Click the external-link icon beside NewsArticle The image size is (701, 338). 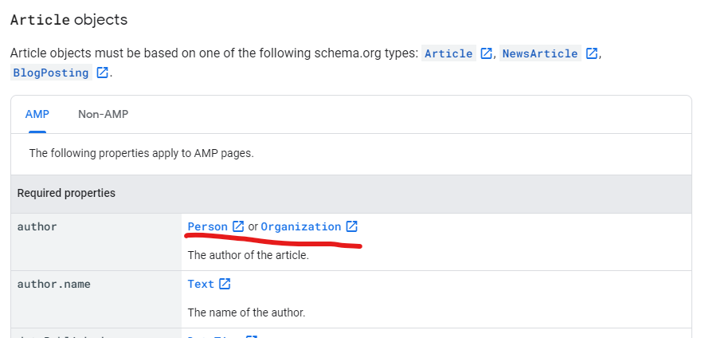click(591, 53)
